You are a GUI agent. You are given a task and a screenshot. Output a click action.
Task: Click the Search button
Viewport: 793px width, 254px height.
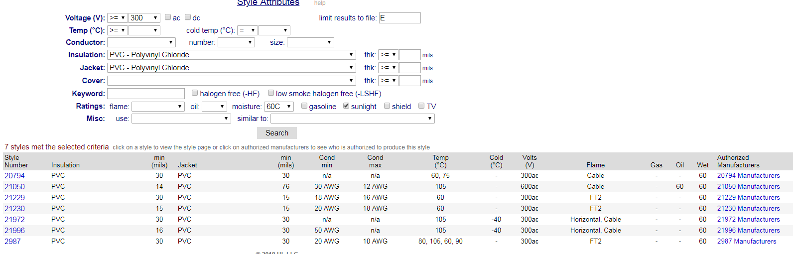pos(276,133)
